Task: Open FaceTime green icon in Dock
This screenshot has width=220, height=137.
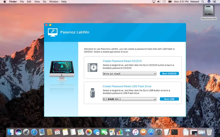Action: point(104,132)
